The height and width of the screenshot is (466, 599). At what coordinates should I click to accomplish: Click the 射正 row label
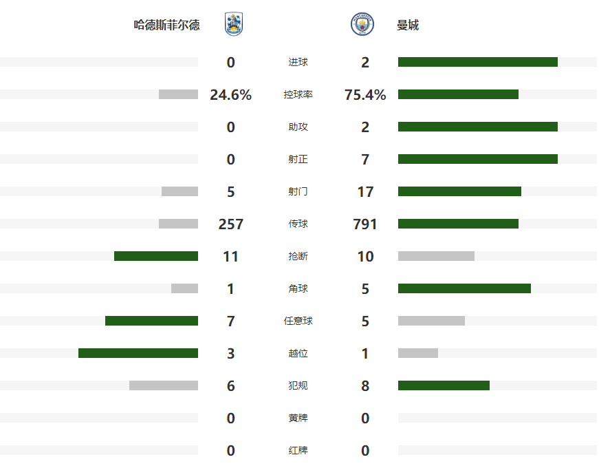[x=298, y=160]
